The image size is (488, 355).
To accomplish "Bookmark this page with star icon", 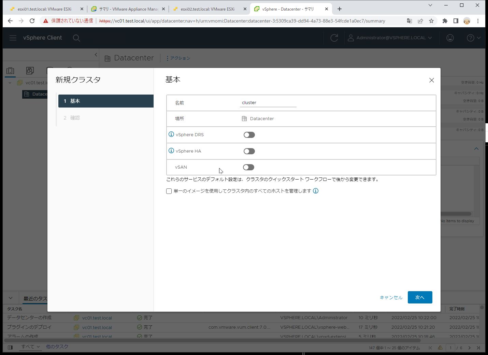I will [431, 21].
